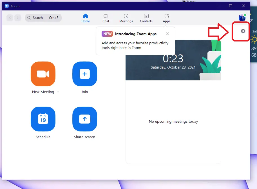Launch Share screen using the arrow icon

pyautogui.click(x=84, y=119)
